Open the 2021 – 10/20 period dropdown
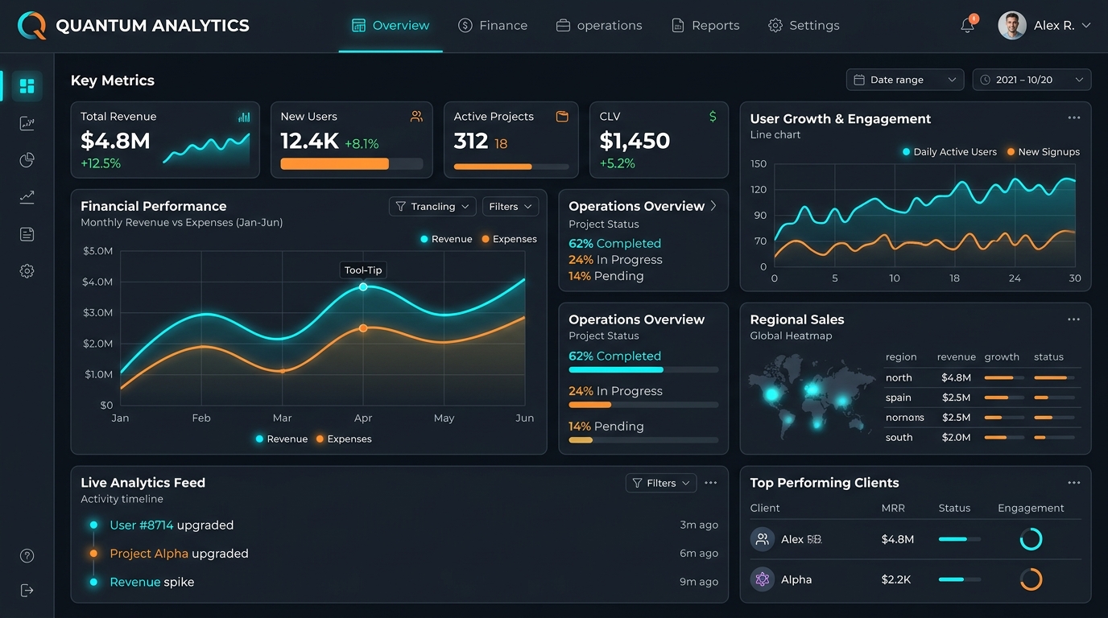1108x618 pixels. pyautogui.click(x=1032, y=80)
